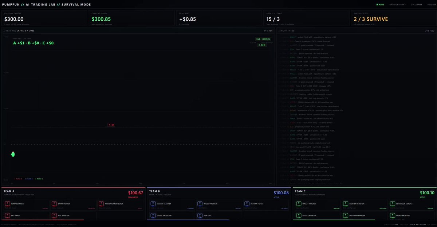Select the Exit Timer agent icon
The height and width of the screenshot is (227, 437).
tap(7, 216)
